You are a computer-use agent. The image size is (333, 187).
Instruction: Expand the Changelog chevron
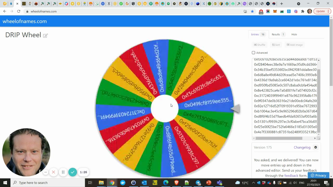[x=316, y=147]
